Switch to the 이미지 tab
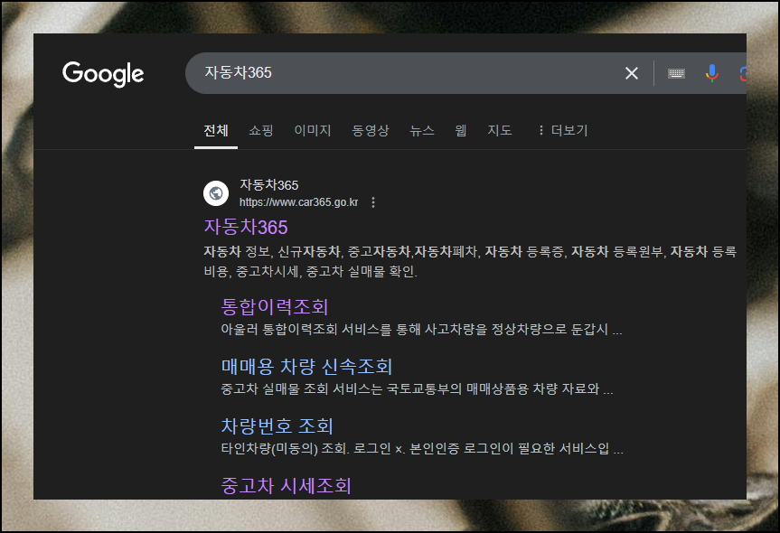780x533 pixels. [x=313, y=130]
